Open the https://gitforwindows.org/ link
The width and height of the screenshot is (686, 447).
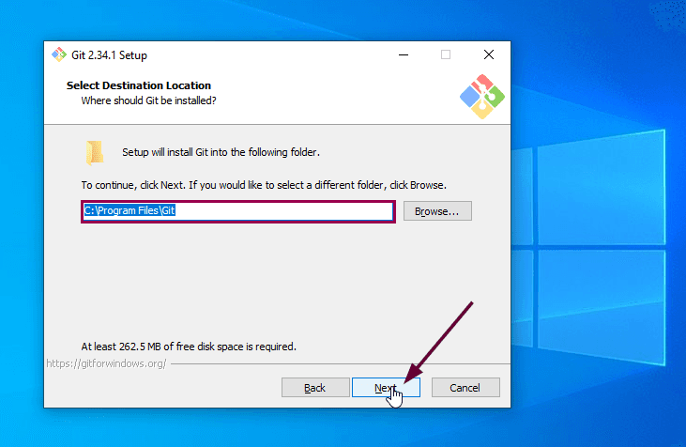coord(106,363)
